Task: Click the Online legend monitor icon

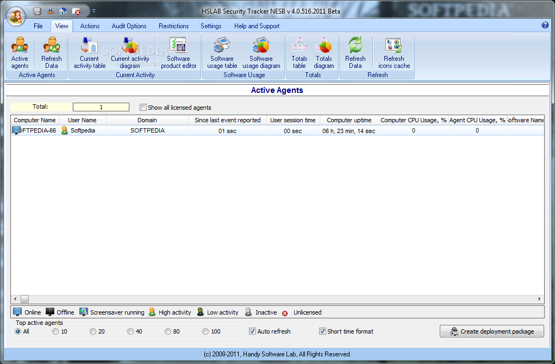Action: (17, 312)
